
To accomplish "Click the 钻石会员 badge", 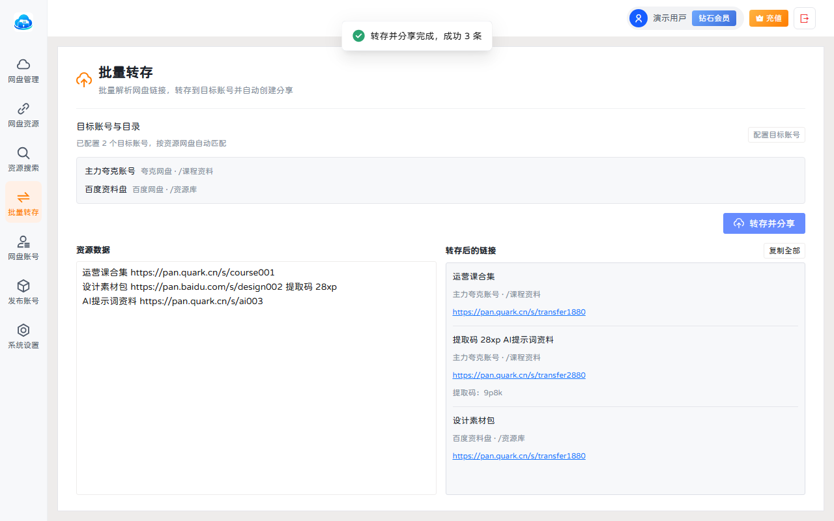I will [x=714, y=18].
